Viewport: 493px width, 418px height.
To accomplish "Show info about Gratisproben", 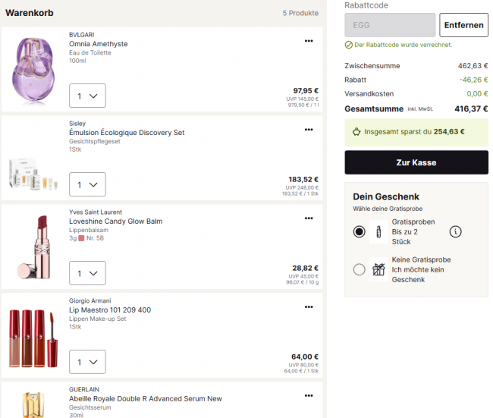I will 455,232.
